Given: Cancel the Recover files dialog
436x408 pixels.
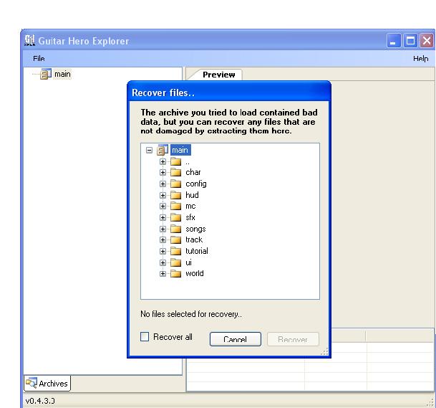Looking at the screenshot, I should coord(236,339).
